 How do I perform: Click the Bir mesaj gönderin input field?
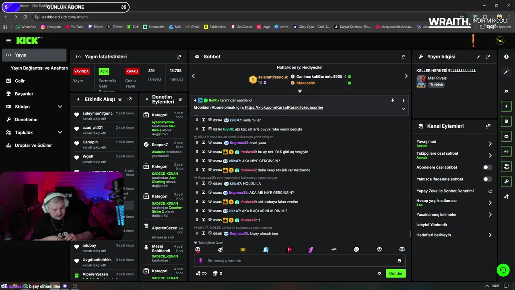pos(300,261)
